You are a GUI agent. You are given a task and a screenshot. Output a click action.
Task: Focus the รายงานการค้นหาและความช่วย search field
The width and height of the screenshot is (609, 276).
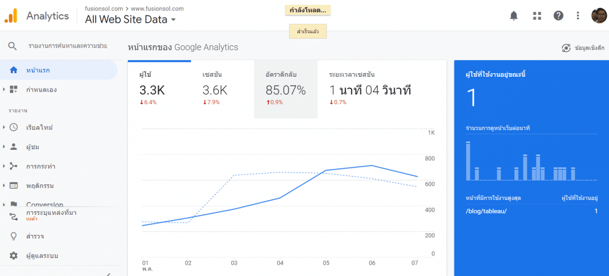[68, 46]
